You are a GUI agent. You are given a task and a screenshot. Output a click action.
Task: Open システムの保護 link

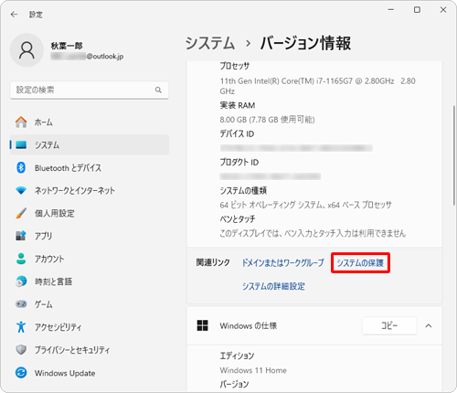(x=360, y=262)
